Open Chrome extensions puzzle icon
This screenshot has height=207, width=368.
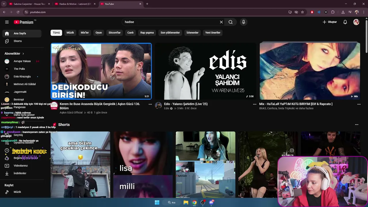click(x=333, y=12)
